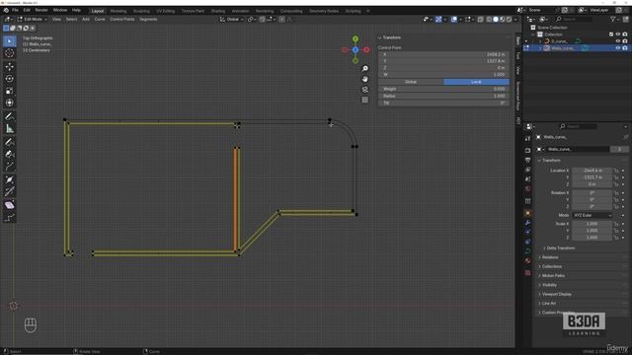Switch control point space to Global

tap(411, 82)
